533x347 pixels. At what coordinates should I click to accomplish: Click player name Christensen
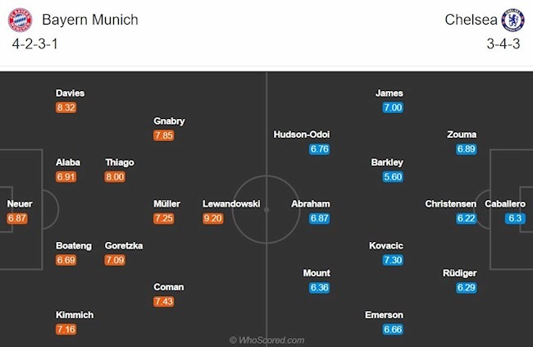(x=450, y=203)
